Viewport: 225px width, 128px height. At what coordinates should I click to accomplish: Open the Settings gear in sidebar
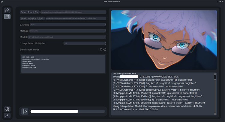(x=7, y=109)
